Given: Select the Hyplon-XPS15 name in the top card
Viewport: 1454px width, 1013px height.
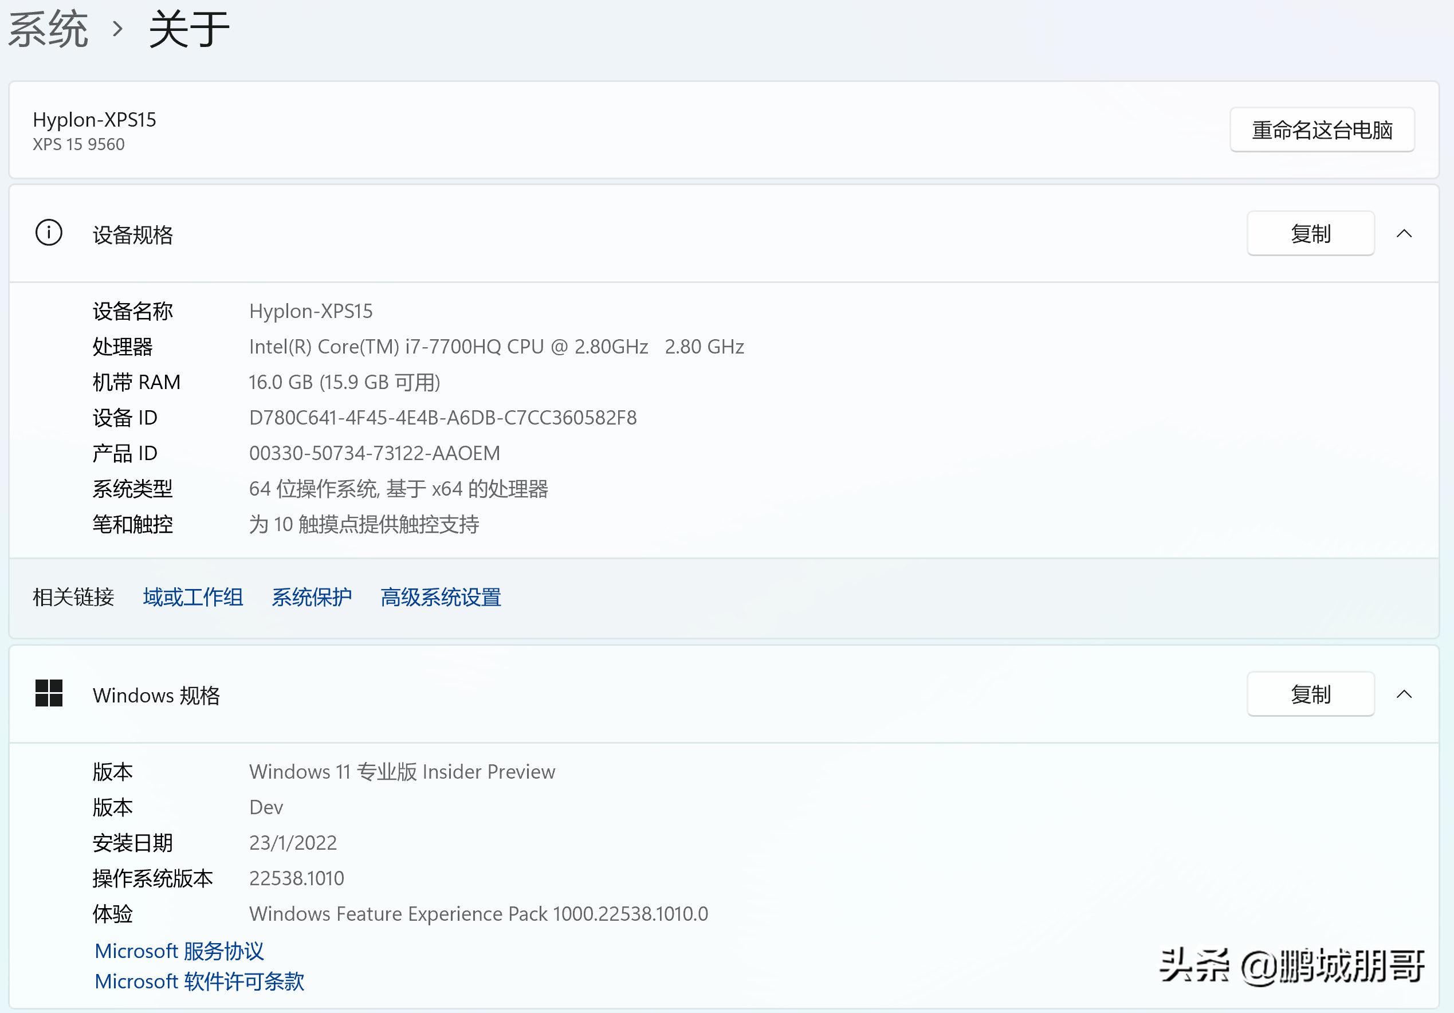Looking at the screenshot, I should (x=95, y=119).
